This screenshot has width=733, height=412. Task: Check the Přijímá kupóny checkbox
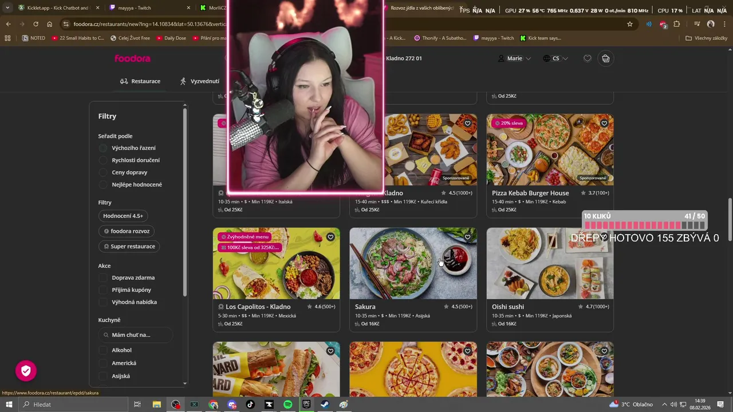(103, 290)
